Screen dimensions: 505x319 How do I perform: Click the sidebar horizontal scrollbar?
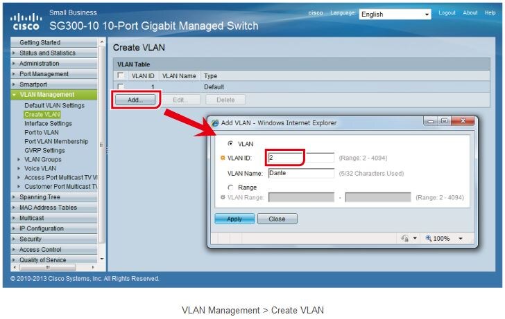click(48, 267)
